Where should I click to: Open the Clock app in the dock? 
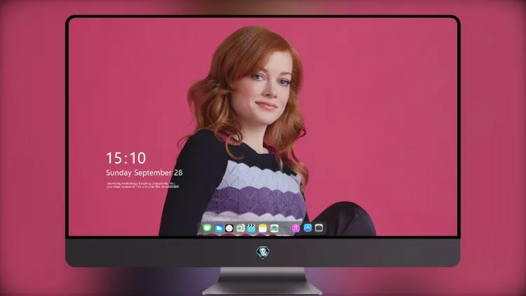[229, 229]
